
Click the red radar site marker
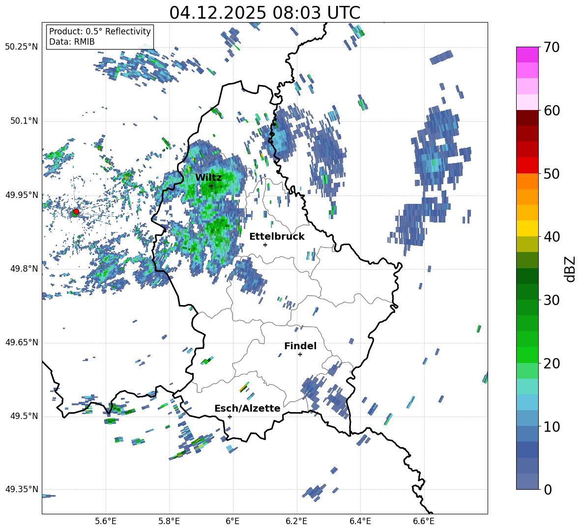click(x=76, y=212)
